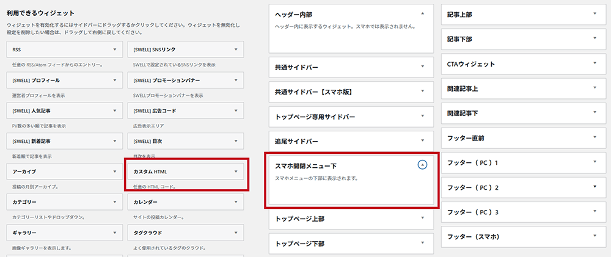Click the ヘッダー内部 area heading
Image resolution: width=611 pixels, height=257 pixels.
[294, 15]
